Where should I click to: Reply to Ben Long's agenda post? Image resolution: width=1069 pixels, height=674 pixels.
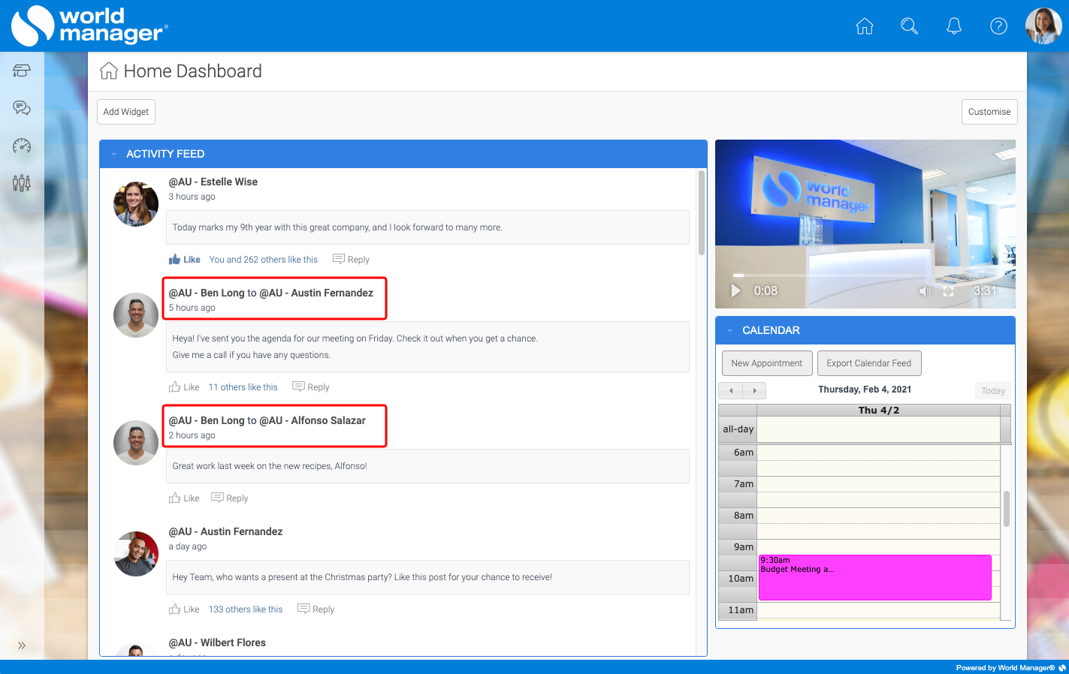(x=311, y=387)
